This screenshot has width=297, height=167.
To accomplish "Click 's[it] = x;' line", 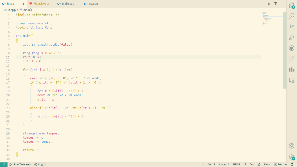I will point(47,100).
